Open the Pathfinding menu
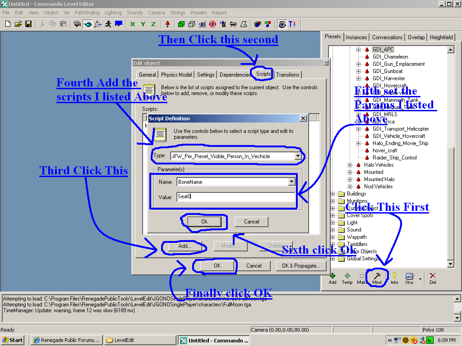 tap(87, 13)
